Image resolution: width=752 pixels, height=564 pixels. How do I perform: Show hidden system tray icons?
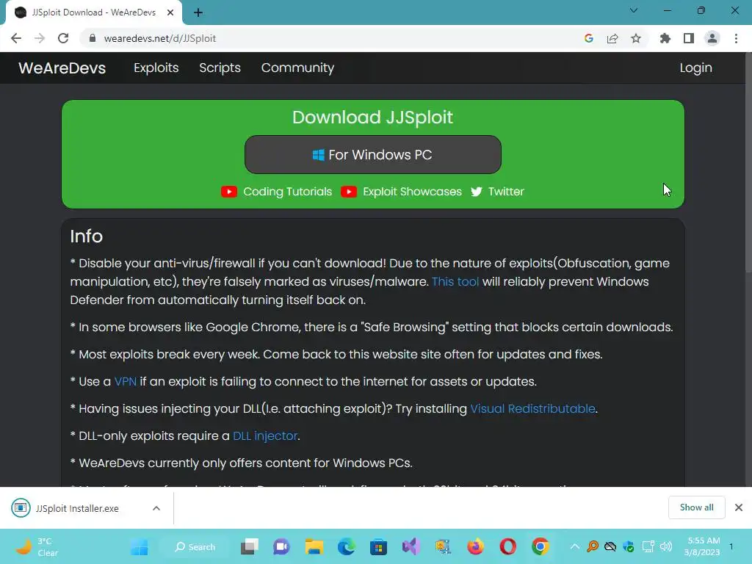tap(574, 546)
